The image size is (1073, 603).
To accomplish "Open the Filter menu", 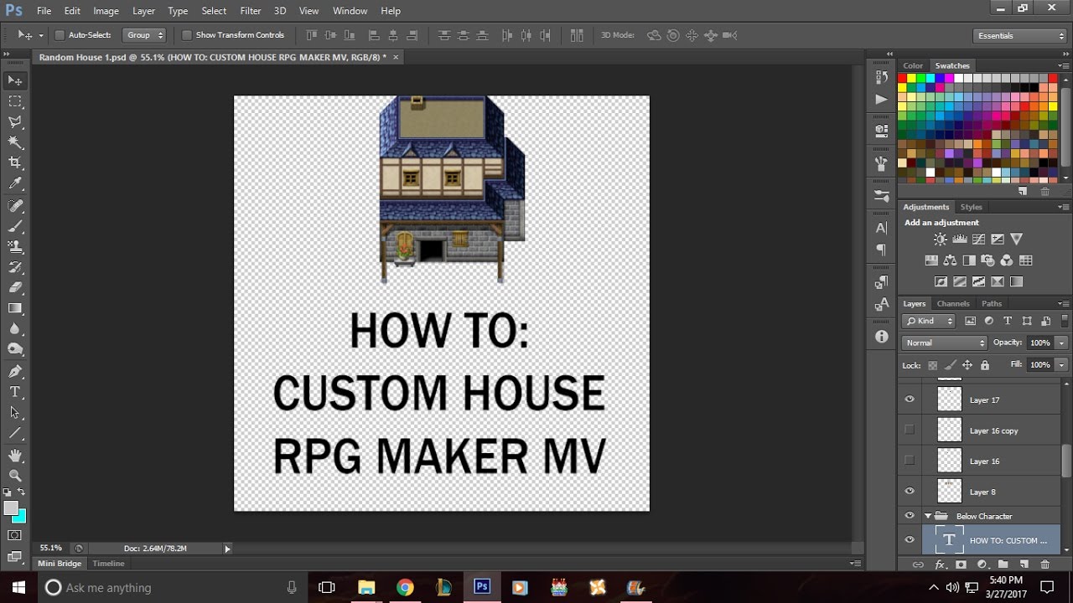I will [250, 11].
